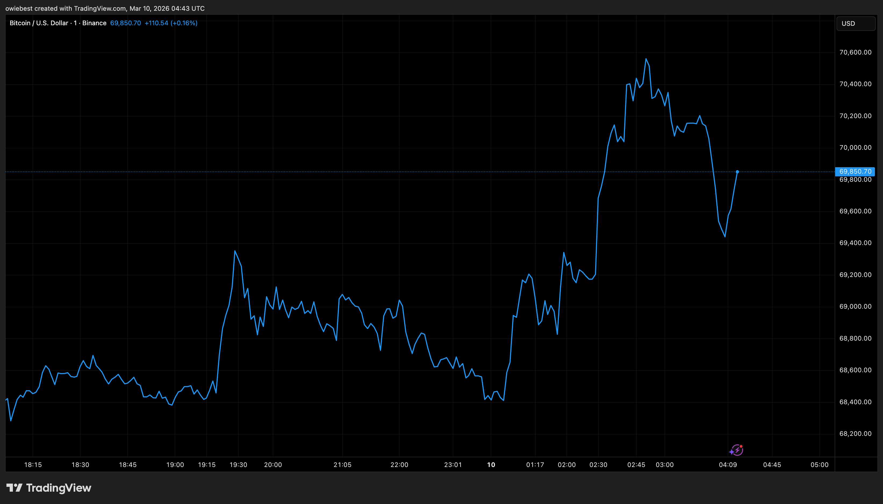Click the 19:30 time axis label
The width and height of the screenshot is (883, 504).
(x=238, y=465)
